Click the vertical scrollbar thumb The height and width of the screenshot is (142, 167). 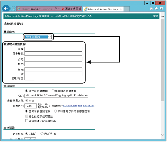163,60
